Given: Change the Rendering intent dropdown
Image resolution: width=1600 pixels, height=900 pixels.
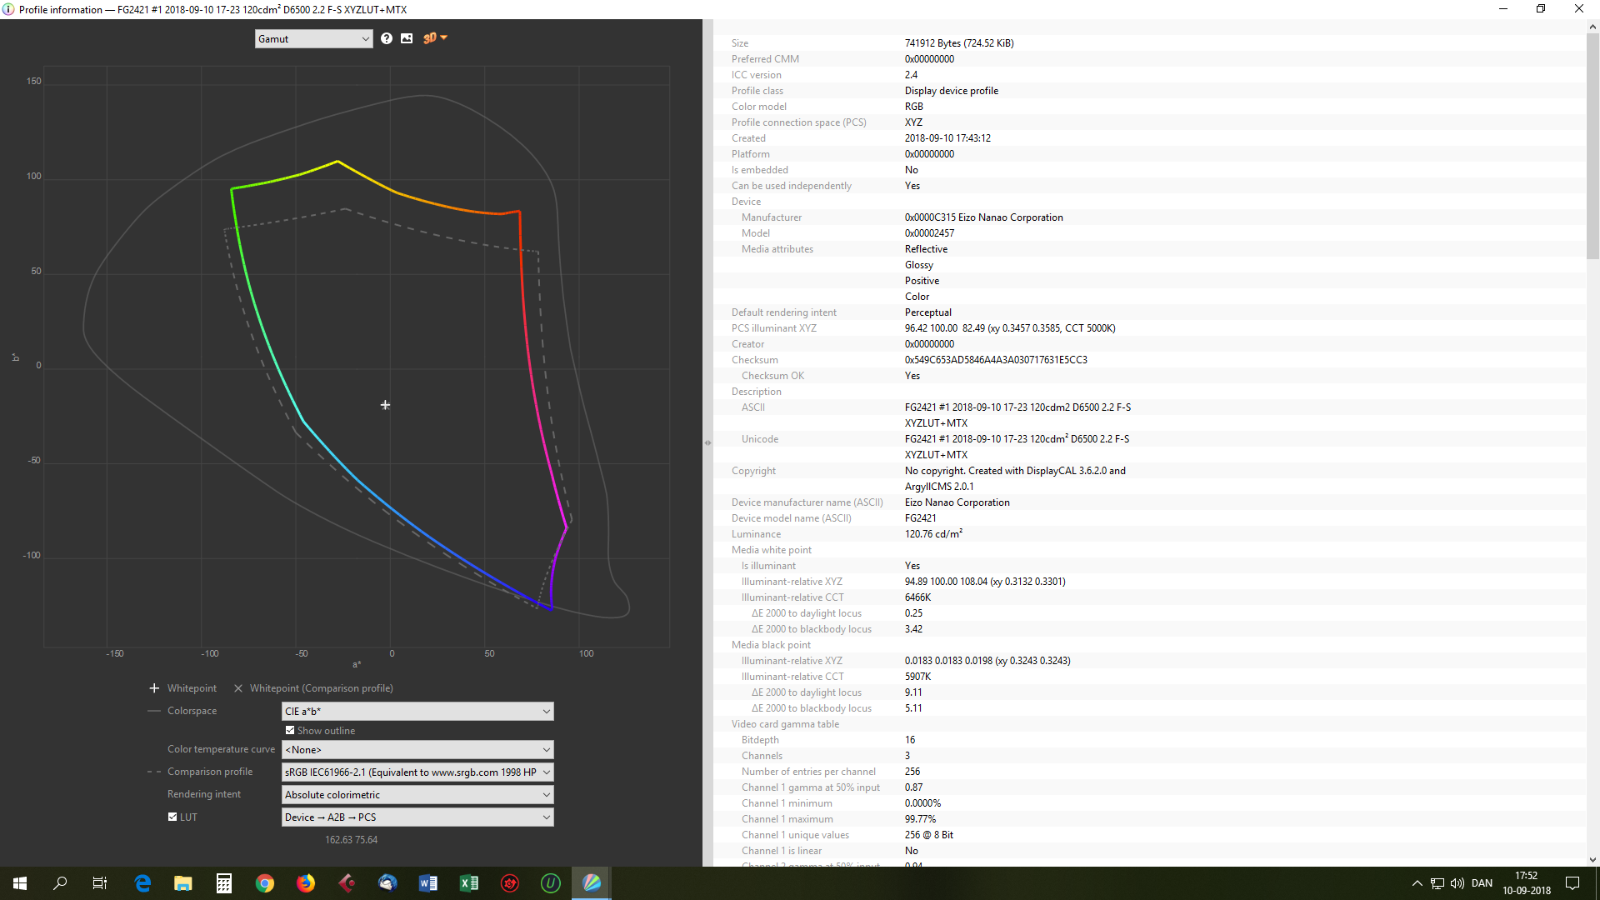Looking at the screenshot, I should point(417,794).
